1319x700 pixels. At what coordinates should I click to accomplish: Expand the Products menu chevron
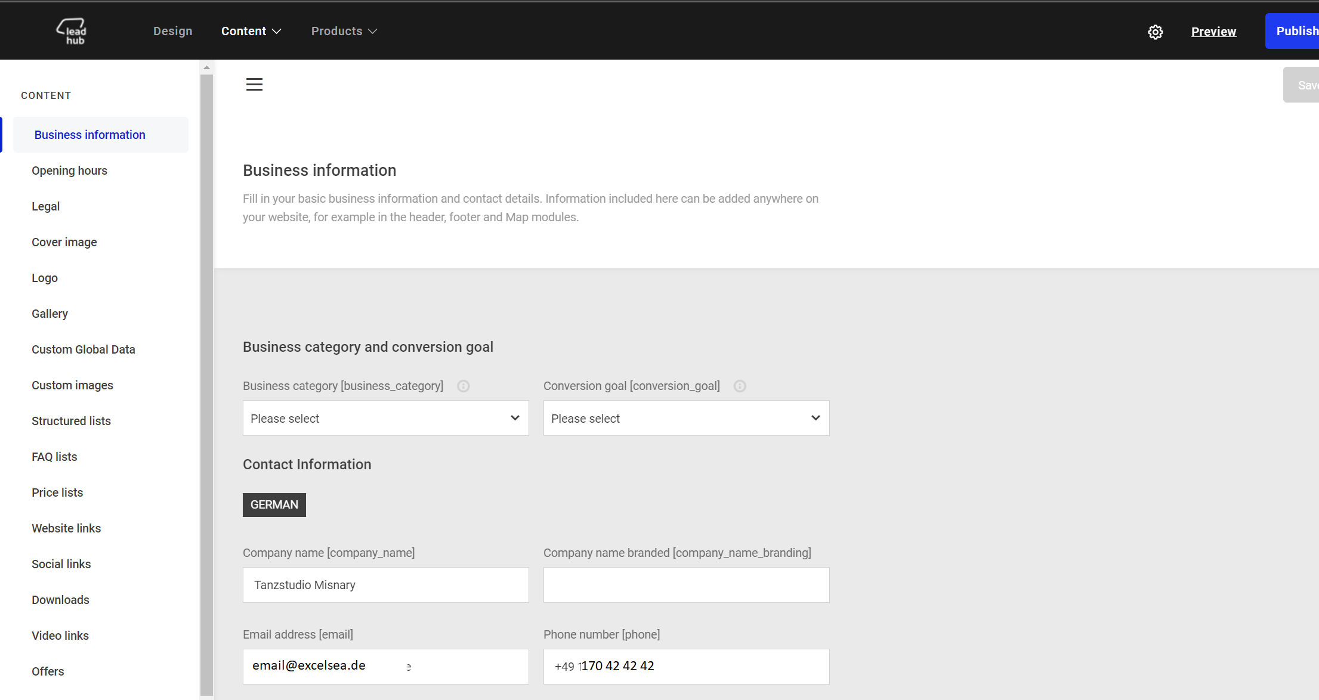[x=373, y=32]
